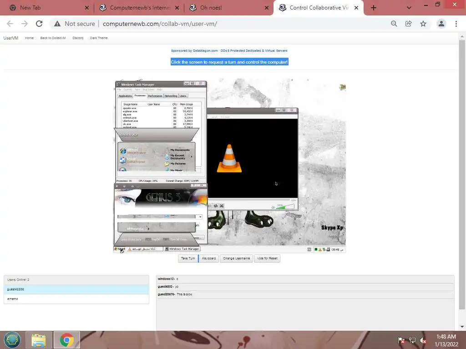Click the VM Start button
Image resolution: width=466 pixels, height=349 pixels.
coord(120,249)
